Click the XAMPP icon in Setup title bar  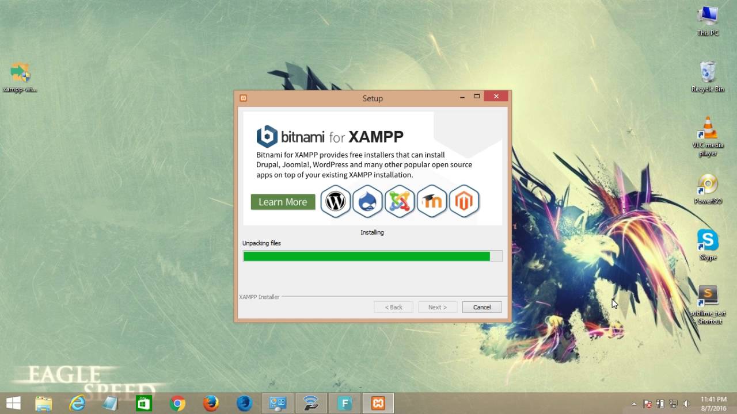point(244,98)
